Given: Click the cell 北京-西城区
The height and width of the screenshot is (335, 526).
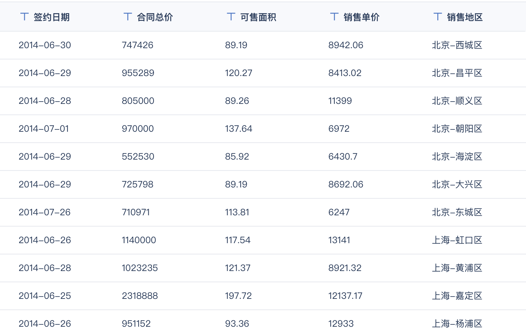Looking at the screenshot, I should coord(457,45).
